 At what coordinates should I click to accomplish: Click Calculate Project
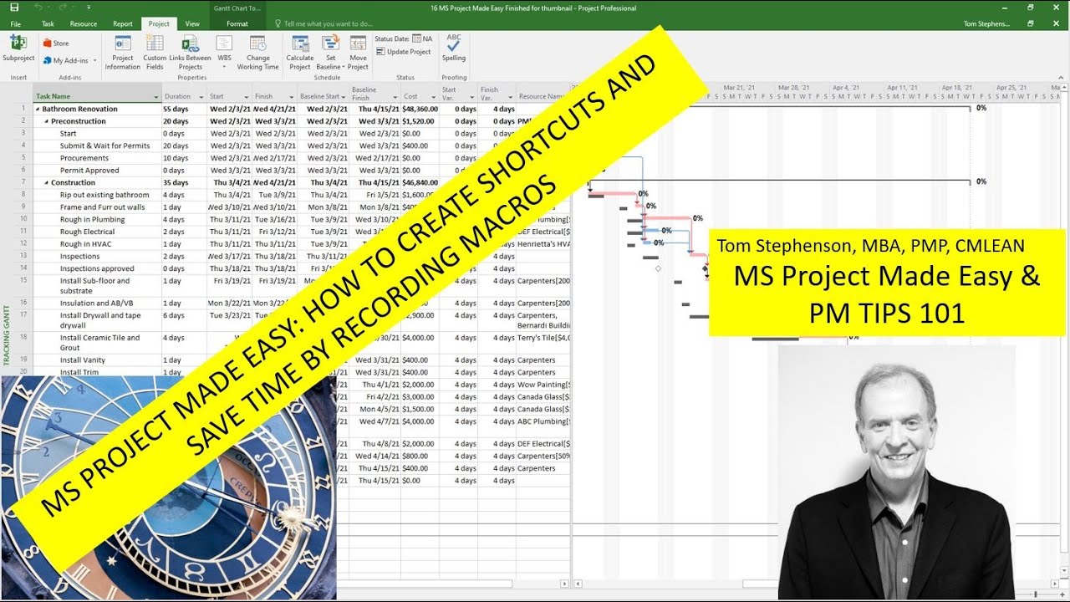pyautogui.click(x=300, y=53)
